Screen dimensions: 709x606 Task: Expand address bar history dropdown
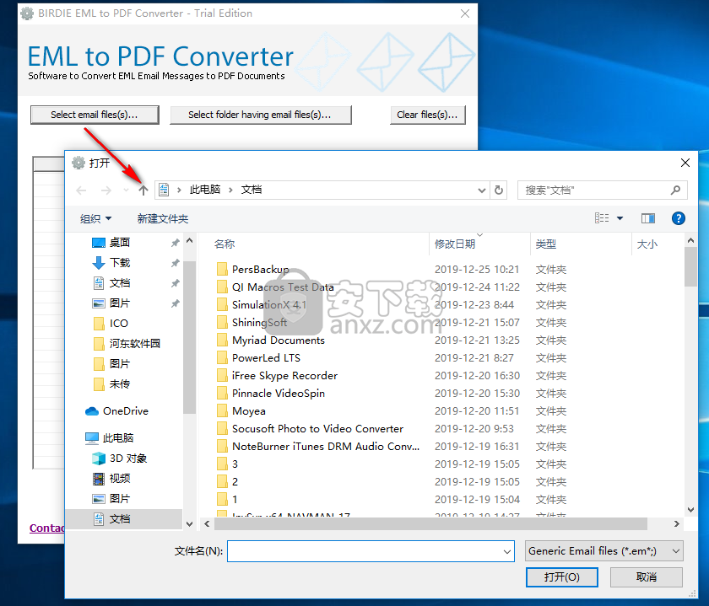(x=482, y=190)
